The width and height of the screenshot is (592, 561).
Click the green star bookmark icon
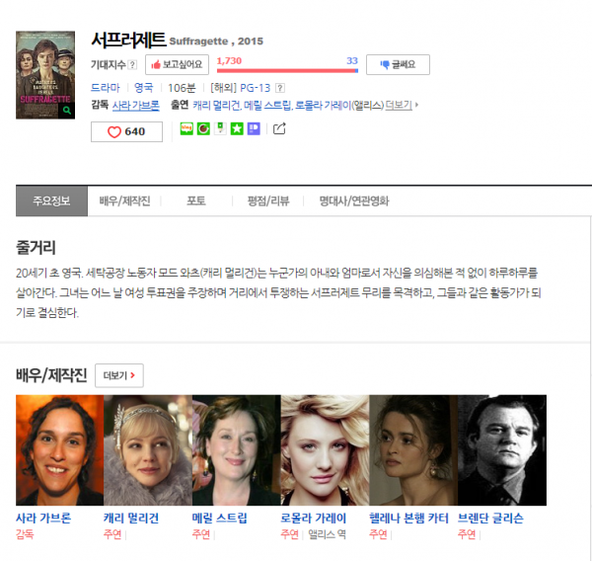(x=237, y=128)
